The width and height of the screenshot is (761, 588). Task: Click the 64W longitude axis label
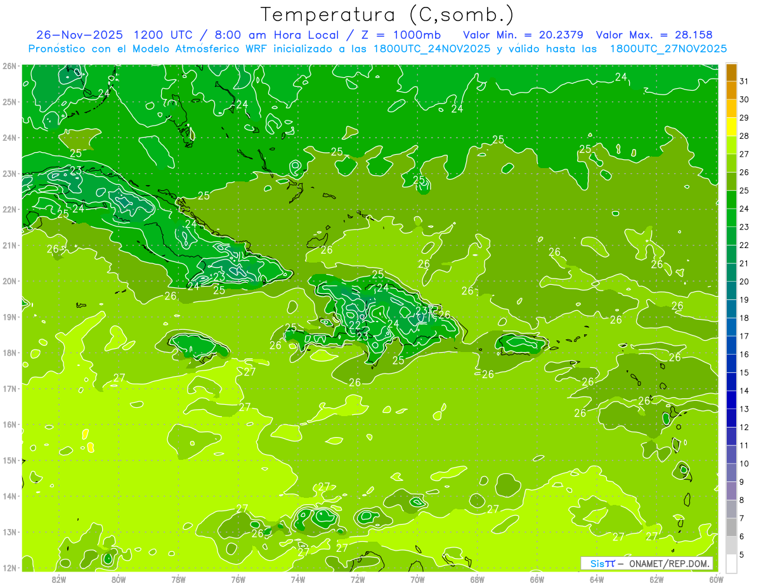(x=597, y=579)
